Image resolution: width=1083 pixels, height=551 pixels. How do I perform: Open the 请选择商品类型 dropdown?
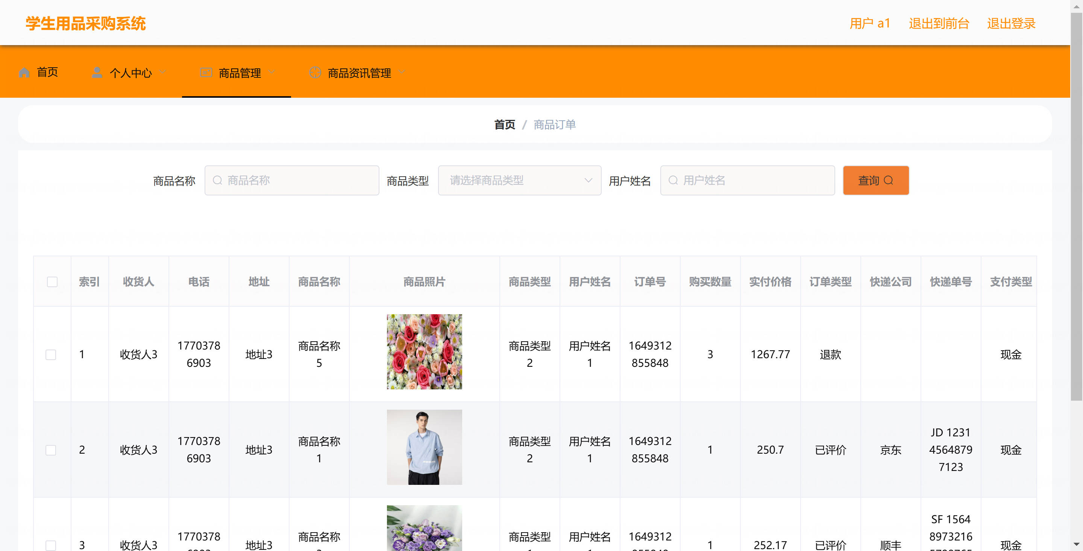coord(520,180)
